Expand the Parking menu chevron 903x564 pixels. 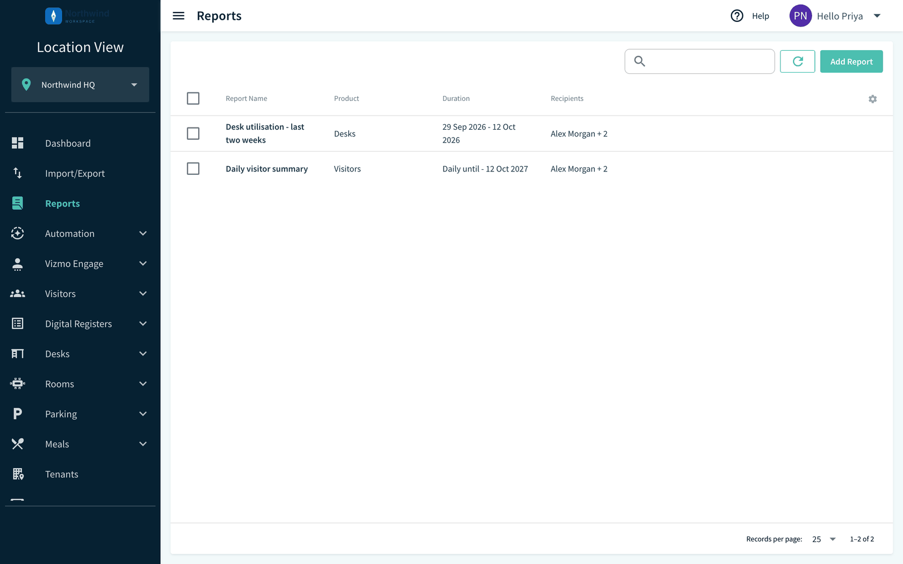click(x=143, y=414)
